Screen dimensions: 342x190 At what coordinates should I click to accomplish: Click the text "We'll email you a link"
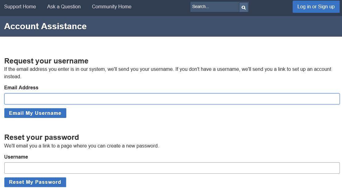[x=27, y=146]
